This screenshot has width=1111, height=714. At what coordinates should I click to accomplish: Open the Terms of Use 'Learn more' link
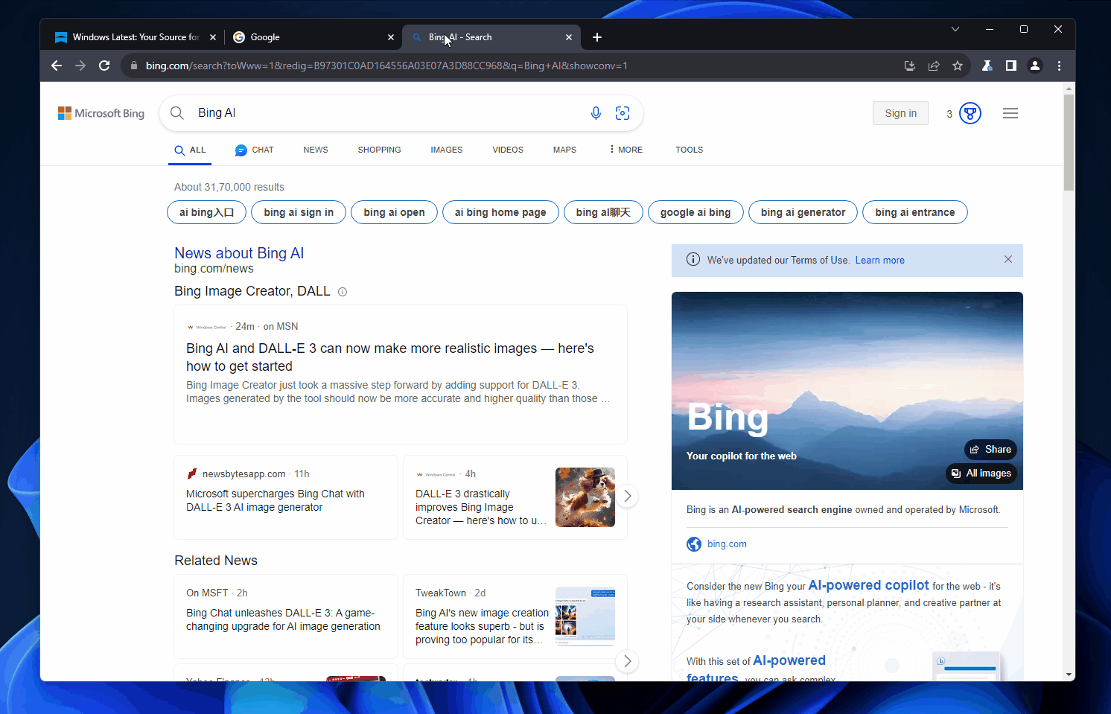click(x=879, y=260)
